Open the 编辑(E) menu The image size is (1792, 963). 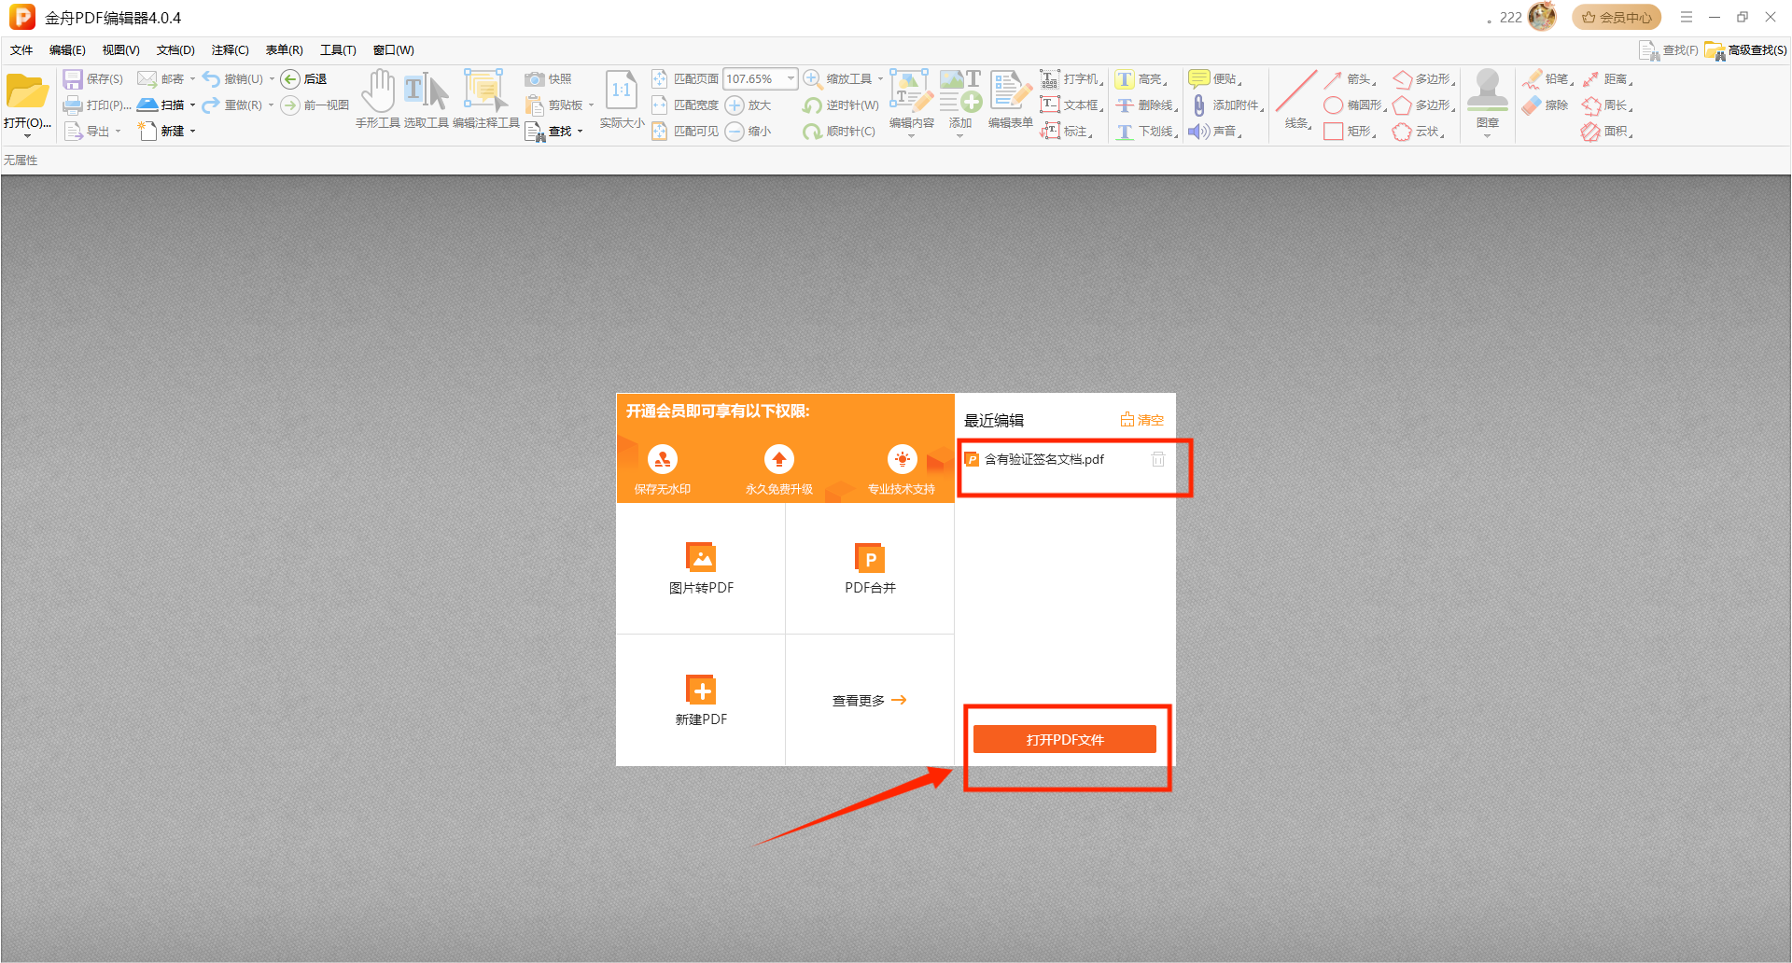[67, 50]
